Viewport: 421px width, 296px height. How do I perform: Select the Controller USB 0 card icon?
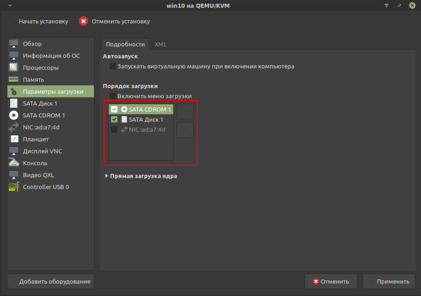pos(14,187)
